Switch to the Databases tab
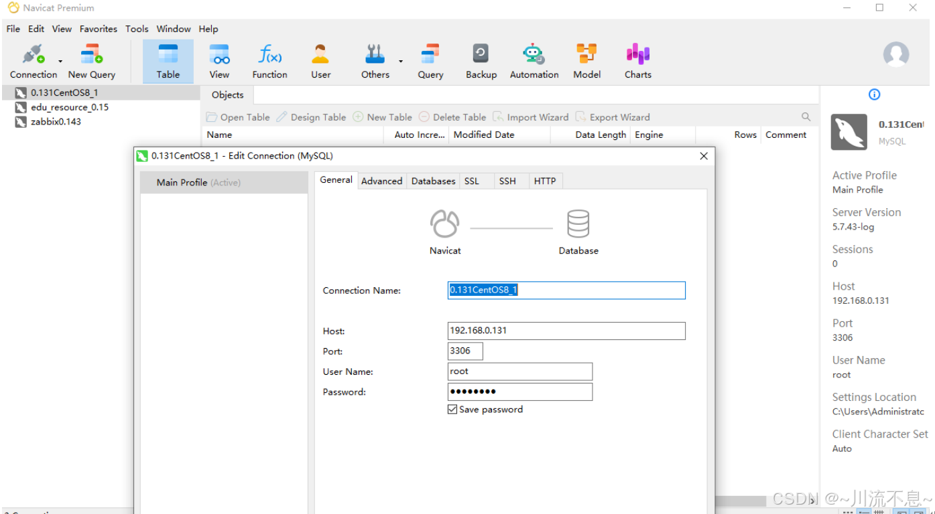This screenshot has height=514, width=935. coord(433,181)
